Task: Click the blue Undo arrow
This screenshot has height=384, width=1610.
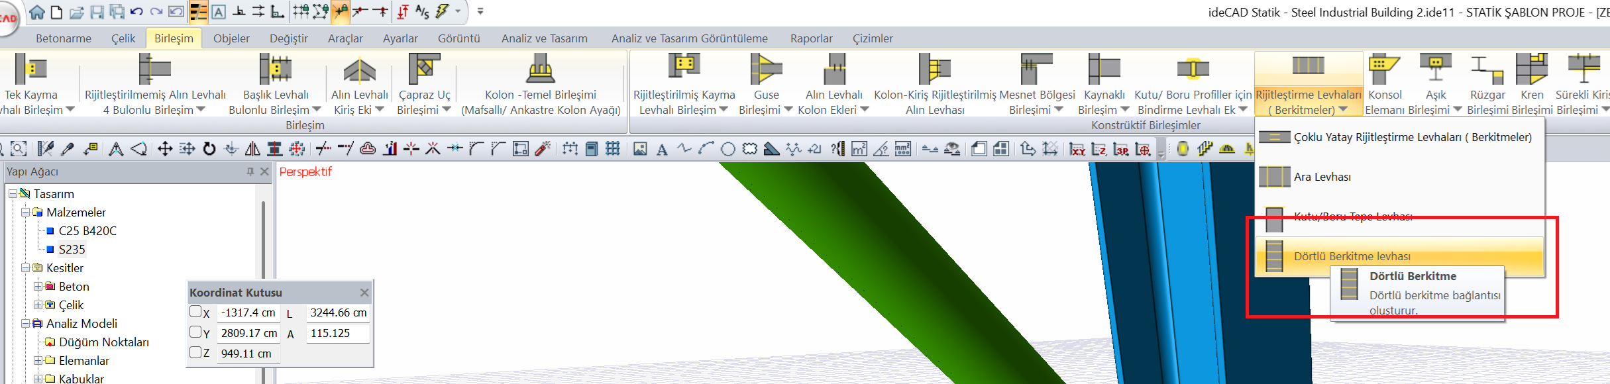Action: tap(136, 11)
